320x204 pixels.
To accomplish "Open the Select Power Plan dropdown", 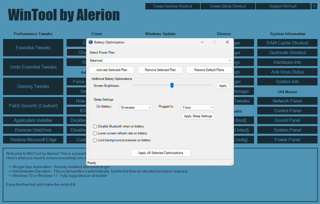I will click(x=161, y=61).
